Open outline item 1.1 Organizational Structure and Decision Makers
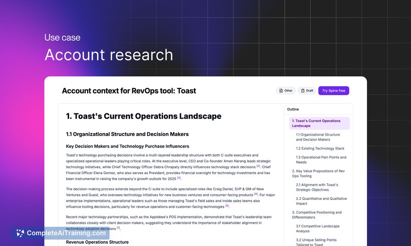Viewport: 411px width, 246px height. click(318, 137)
